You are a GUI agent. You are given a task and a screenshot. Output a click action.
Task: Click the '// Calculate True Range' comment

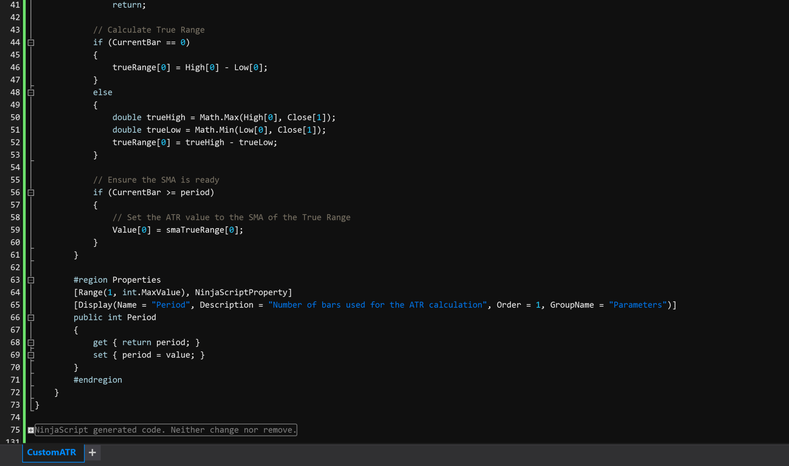click(149, 30)
